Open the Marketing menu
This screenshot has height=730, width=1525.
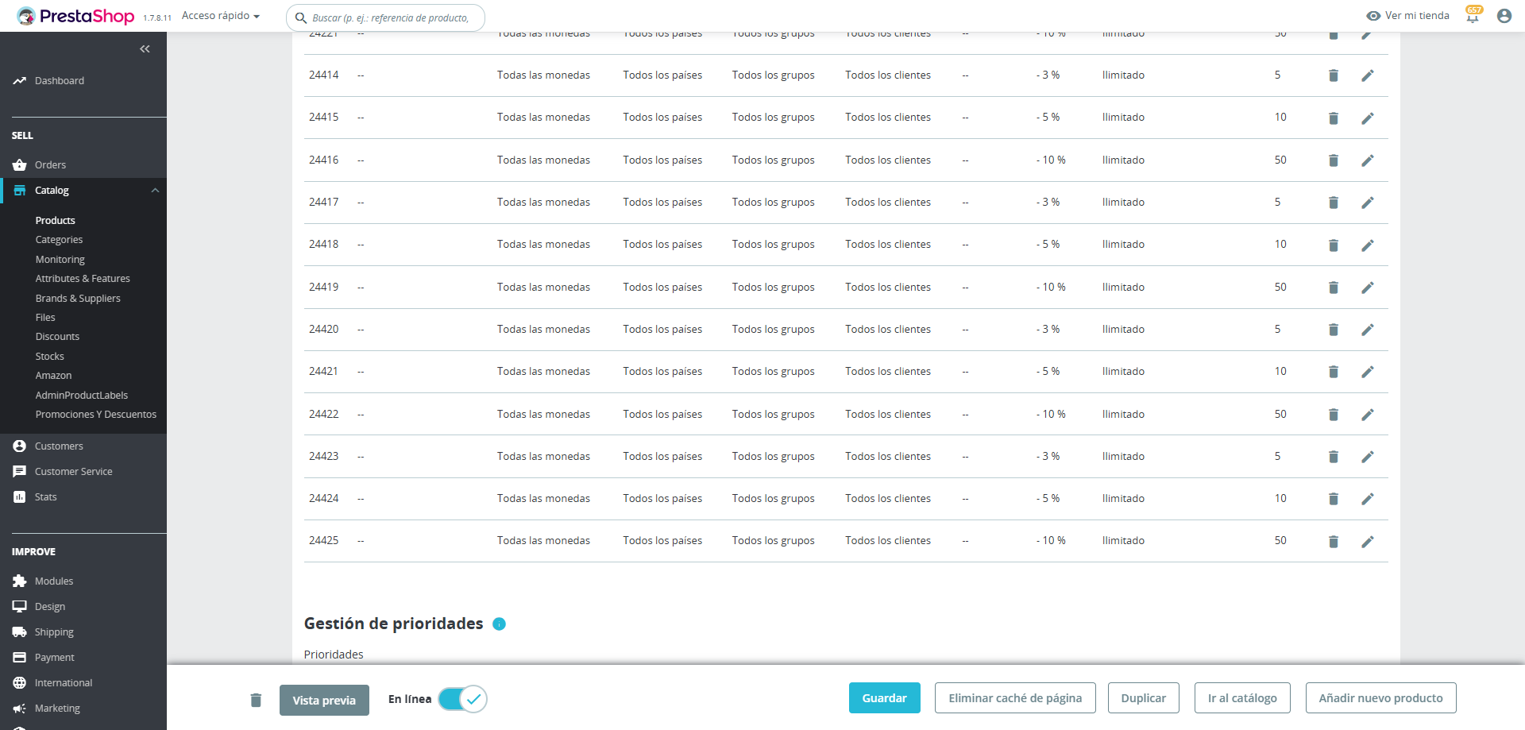pyautogui.click(x=57, y=709)
